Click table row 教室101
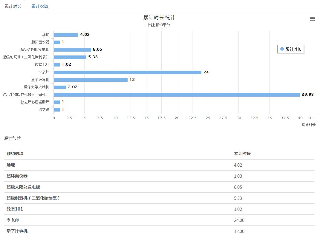Image resolution: width=329 pixels, height=235 pixels. tap(159, 209)
